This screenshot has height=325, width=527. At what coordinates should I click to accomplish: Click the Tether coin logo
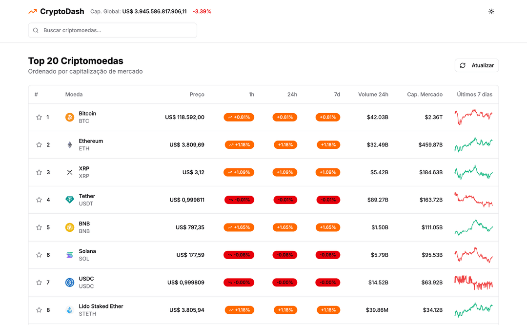[x=70, y=200]
